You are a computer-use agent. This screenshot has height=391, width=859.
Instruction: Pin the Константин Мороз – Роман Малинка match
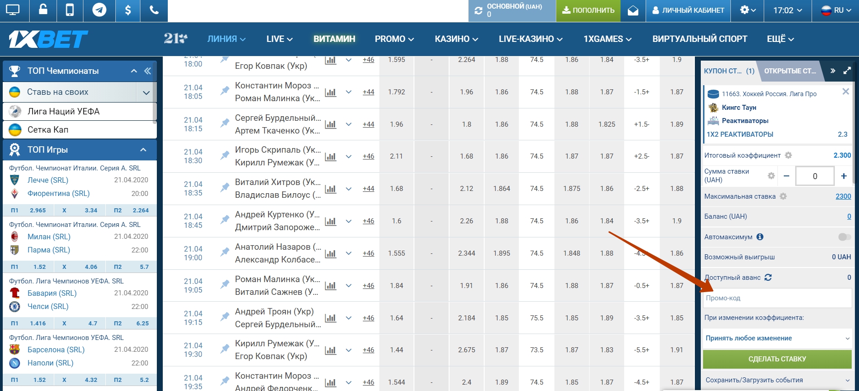point(225,90)
